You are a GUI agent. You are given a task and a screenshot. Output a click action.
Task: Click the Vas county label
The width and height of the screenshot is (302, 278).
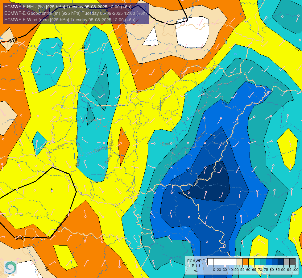click(x=60, y=147)
